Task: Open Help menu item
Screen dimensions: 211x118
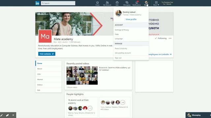Action: (x=117, y=34)
